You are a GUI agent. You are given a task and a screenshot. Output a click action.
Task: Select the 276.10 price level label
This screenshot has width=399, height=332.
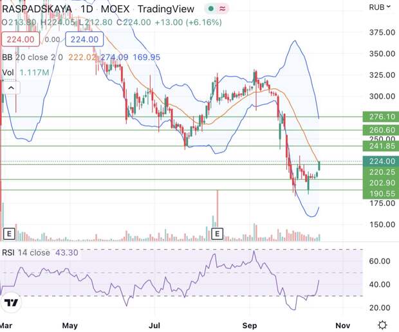point(381,116)
